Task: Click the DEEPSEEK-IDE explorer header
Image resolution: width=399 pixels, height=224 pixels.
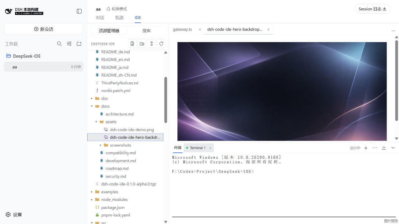Action: pyautogui.click(x=103, y=44)
